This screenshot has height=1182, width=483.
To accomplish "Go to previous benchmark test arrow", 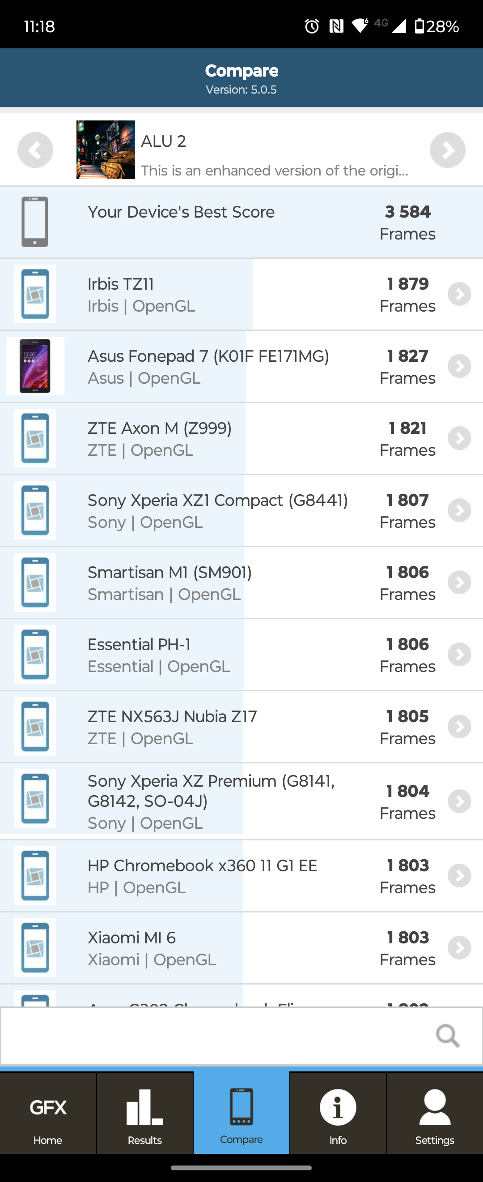I will tap(35, 150).
